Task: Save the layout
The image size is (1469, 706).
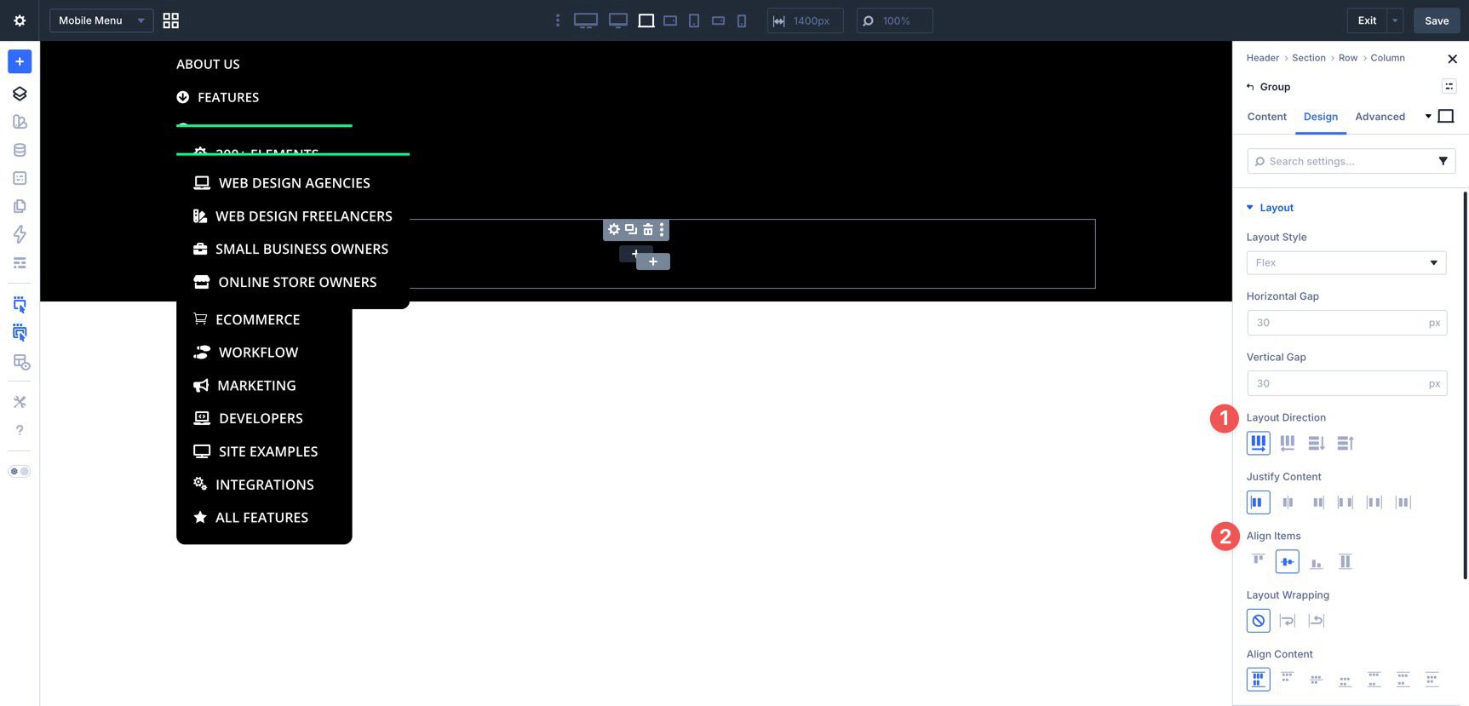Action: point(1437,20)
